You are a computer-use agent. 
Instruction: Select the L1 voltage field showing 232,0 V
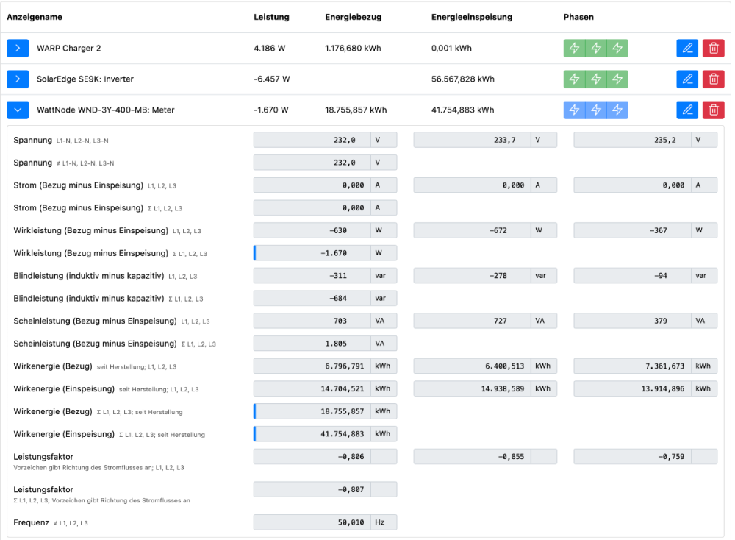click(x=312, y=140)
